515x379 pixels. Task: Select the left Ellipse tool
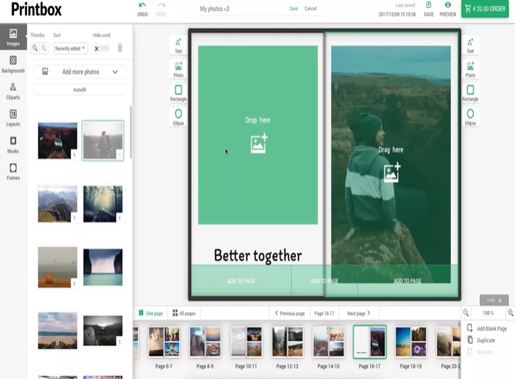pyautogui.click(x=178, y=117)
